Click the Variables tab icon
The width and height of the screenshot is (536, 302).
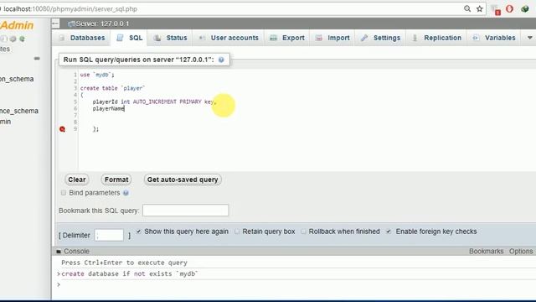coord(476,38)
